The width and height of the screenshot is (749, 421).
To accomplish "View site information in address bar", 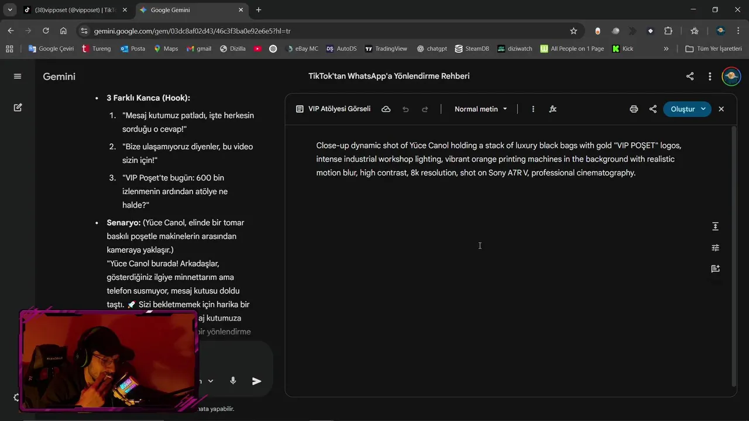I will [84, 31].
